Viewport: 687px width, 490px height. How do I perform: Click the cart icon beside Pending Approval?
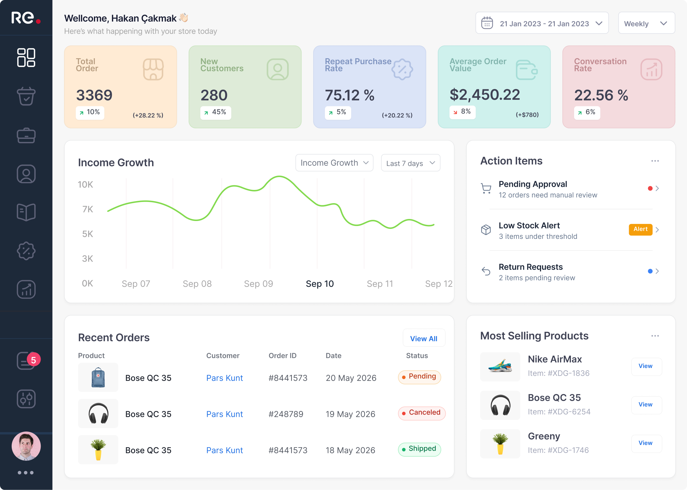pos(486,189)
